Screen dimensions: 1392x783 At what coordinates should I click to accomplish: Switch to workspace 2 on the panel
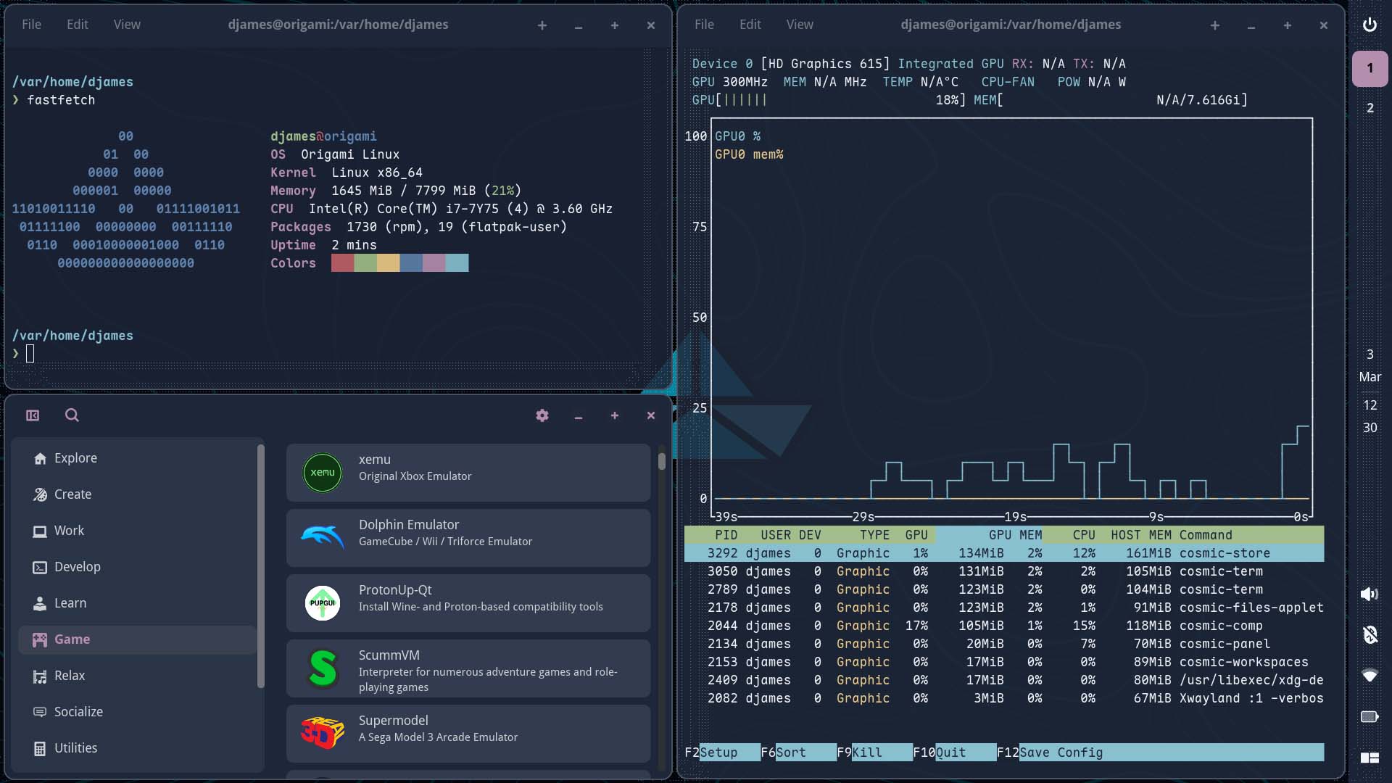pos(1370,107)
